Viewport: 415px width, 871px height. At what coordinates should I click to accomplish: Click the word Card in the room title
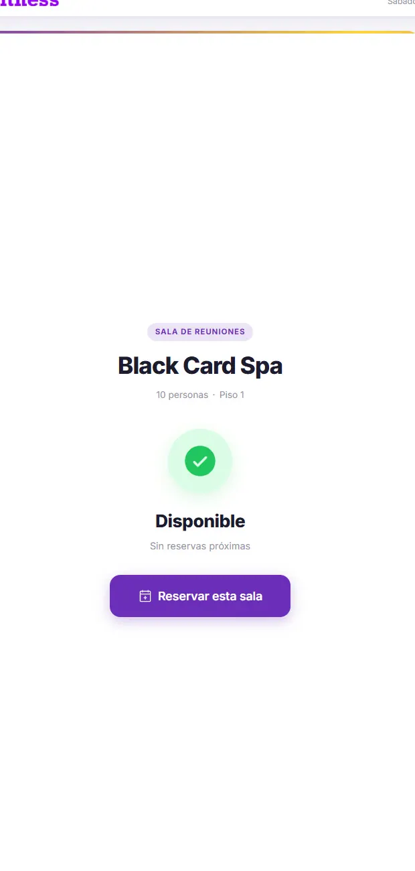202,366
